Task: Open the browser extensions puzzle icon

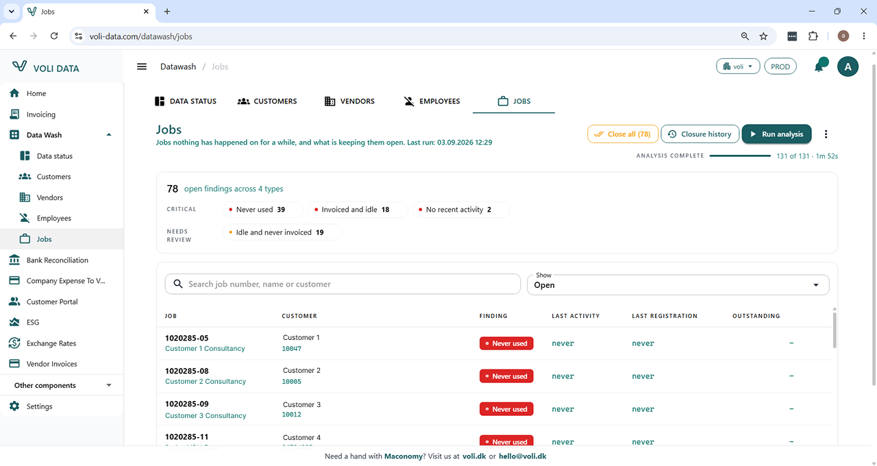Action: 813,36
